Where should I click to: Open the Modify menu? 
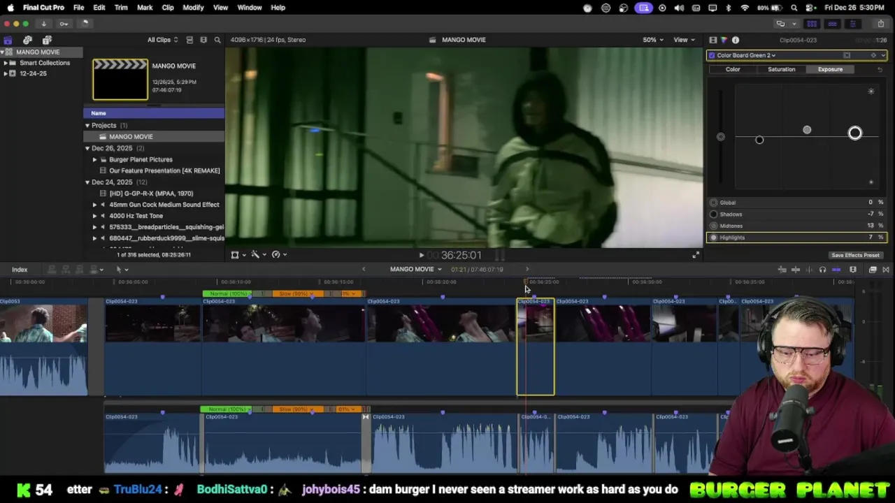click(x=193, y=8)
